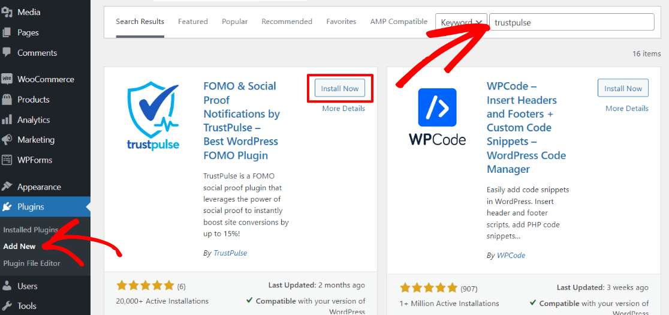Go to the Analytics menu label
The image size is (669, 315).
(34, 120)
